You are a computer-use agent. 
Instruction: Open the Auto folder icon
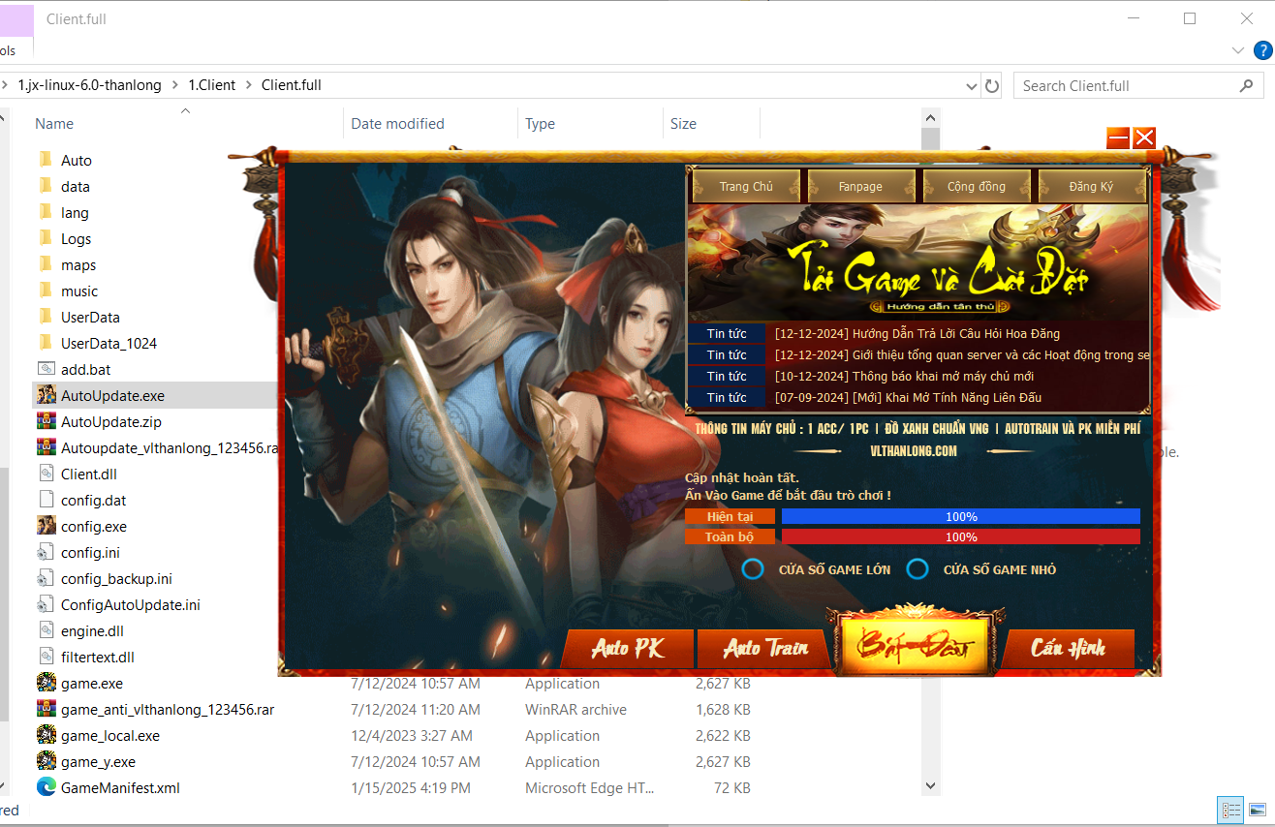pyautogui.click(x=46, y=160)
